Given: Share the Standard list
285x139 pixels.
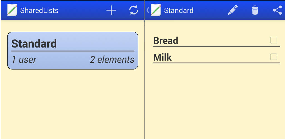Looking at the screenshot, I should click(277, 11).
